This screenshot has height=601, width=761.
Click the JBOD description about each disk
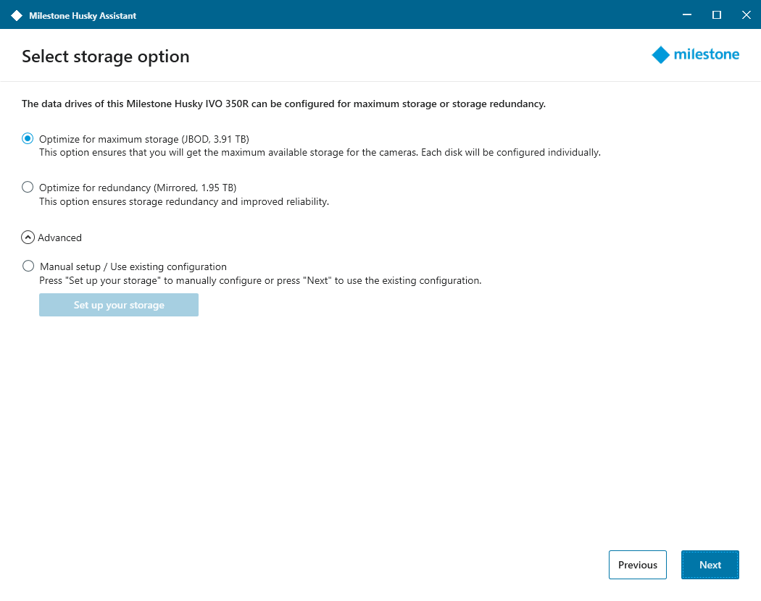point(320,153)
